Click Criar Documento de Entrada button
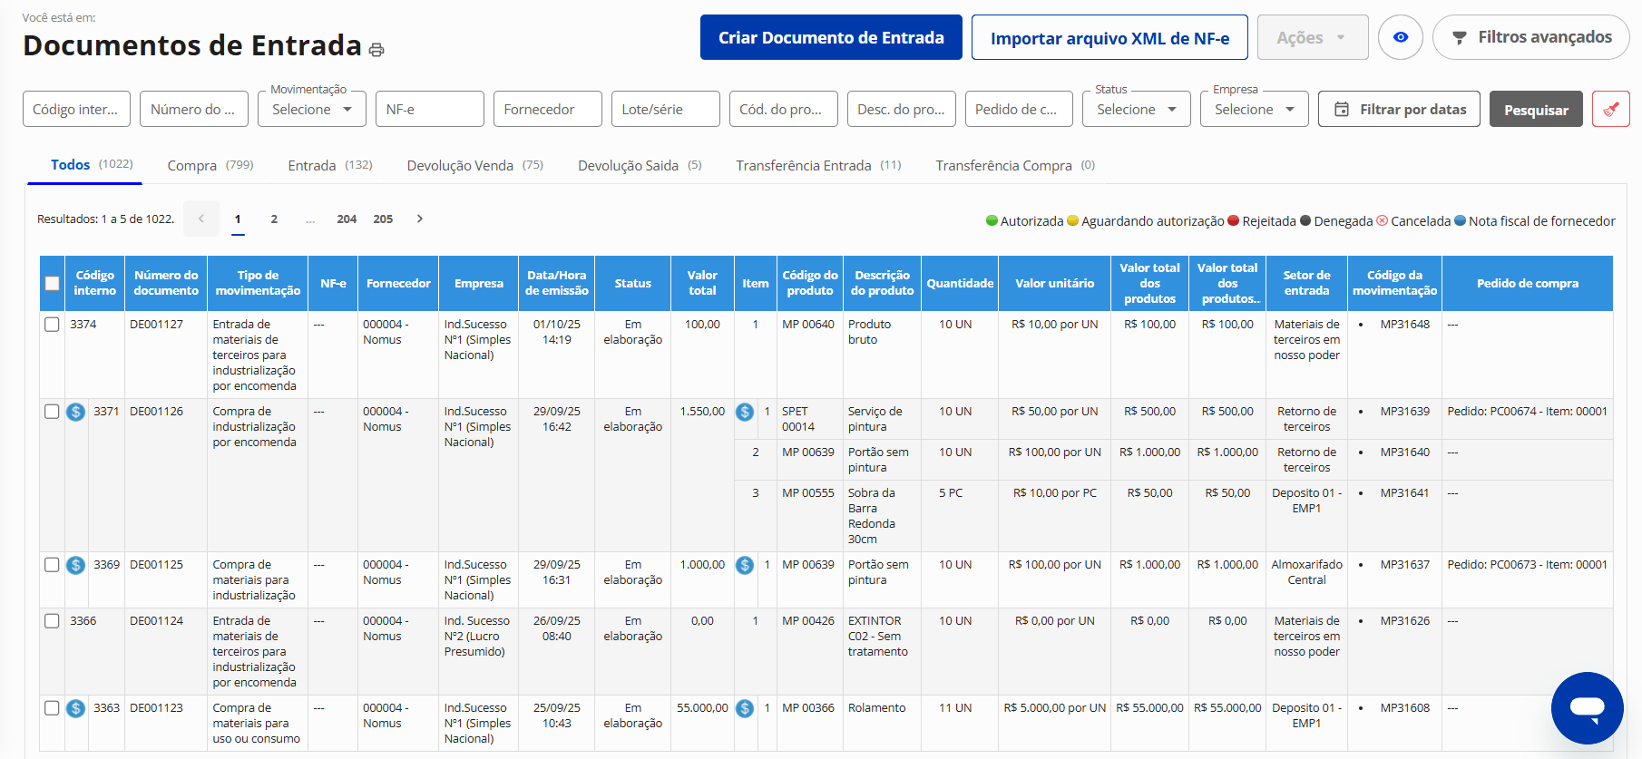The height and width of the screenshot is (759, 1642). [830, 38]
